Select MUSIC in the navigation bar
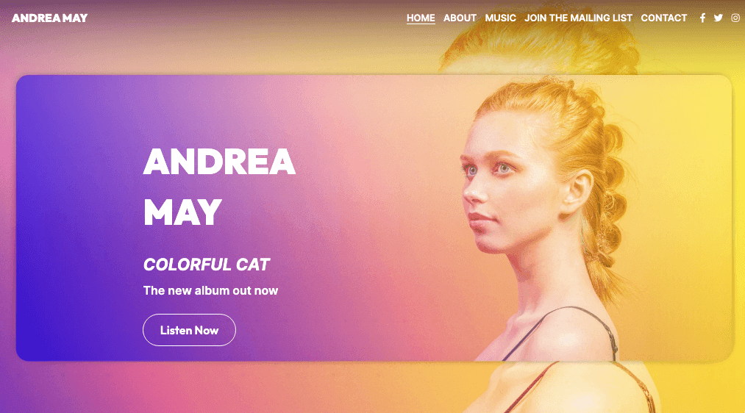The width and height of the screenshot is (745, 413). pyautogui.click(x=500, y=18)
